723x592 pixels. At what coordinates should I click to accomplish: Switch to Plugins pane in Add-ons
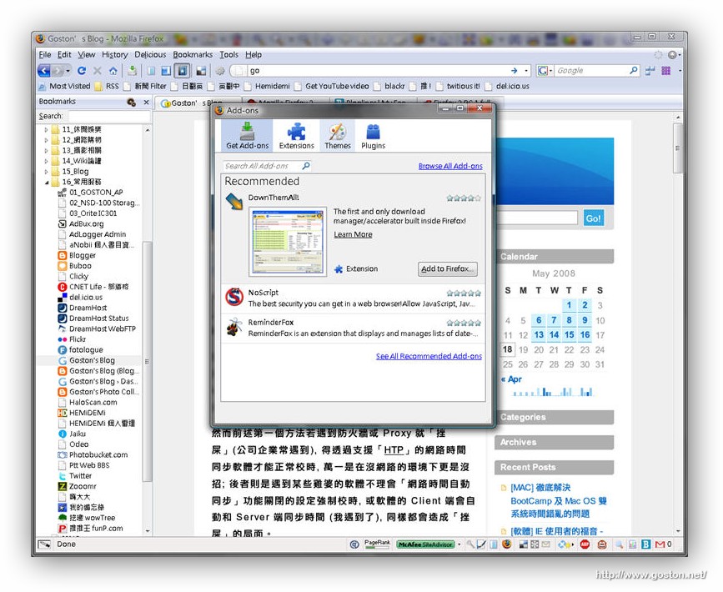[x=373, y=136]
